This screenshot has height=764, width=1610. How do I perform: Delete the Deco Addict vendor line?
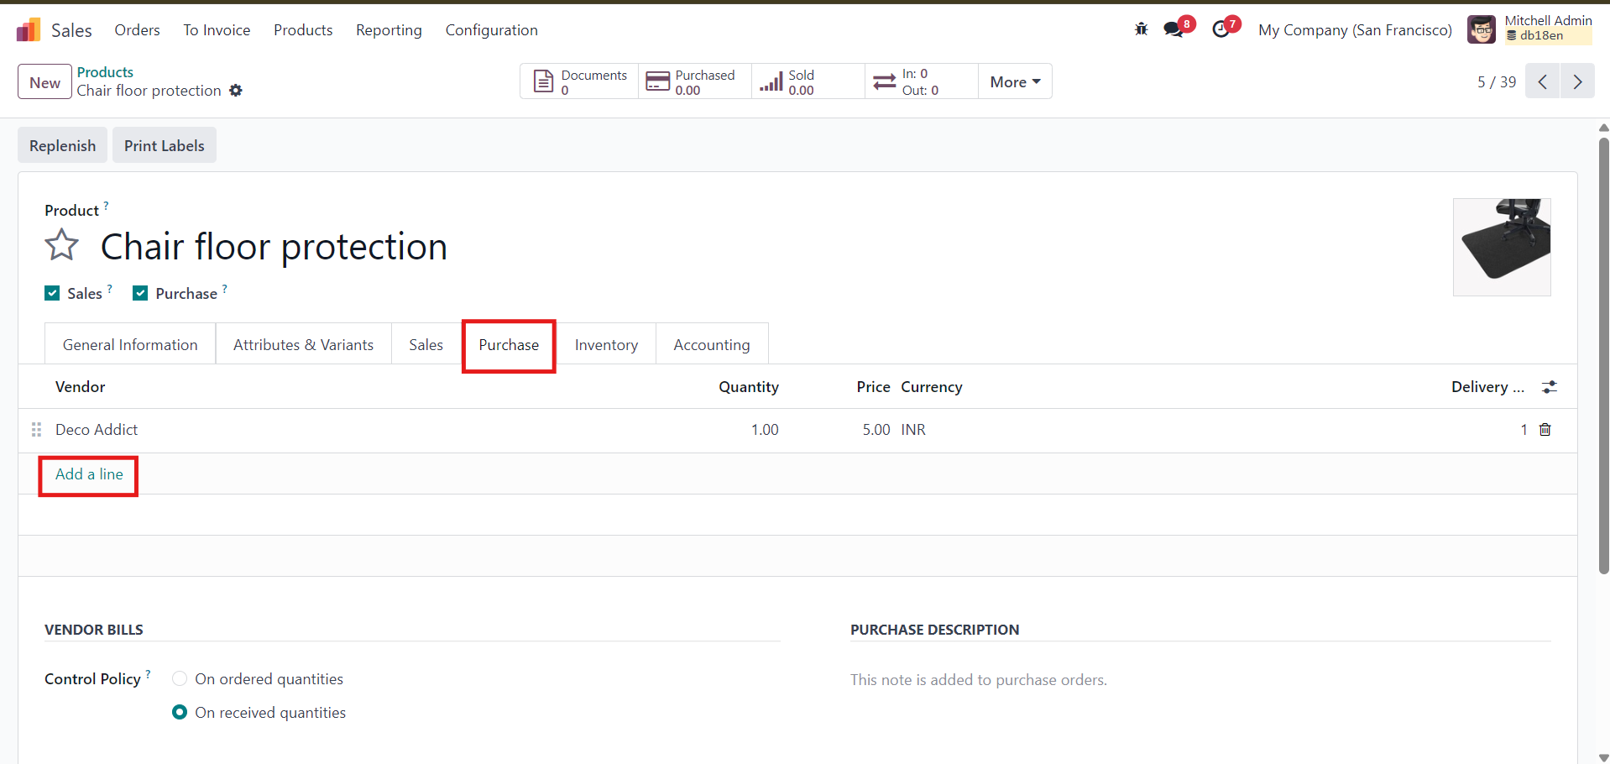point(1545,430)
